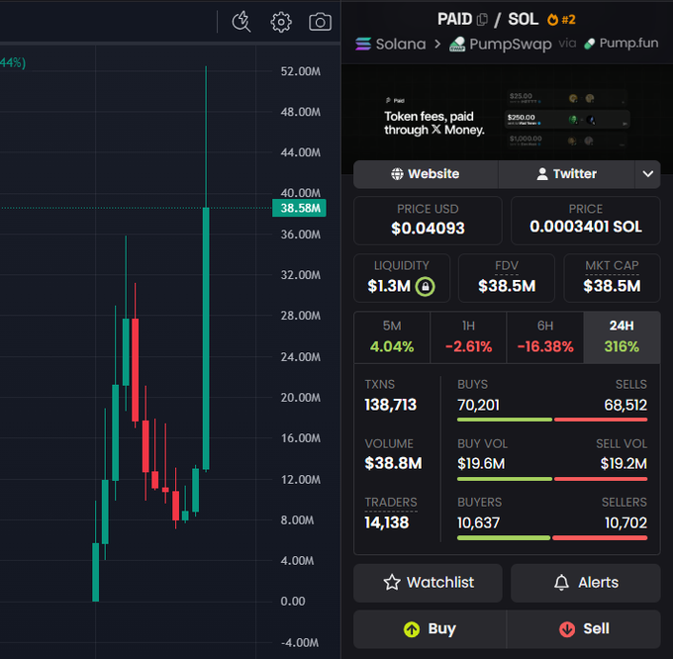
Task: Click the PRICE USD $0.04093 box
Action: tap(428, 221)
